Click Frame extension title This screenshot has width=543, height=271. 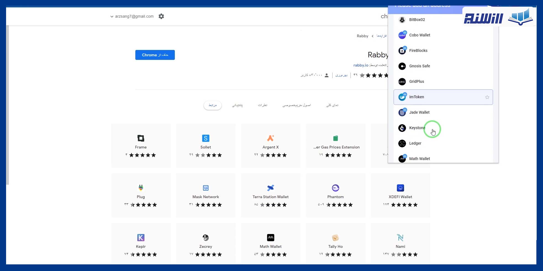point(141,147)
